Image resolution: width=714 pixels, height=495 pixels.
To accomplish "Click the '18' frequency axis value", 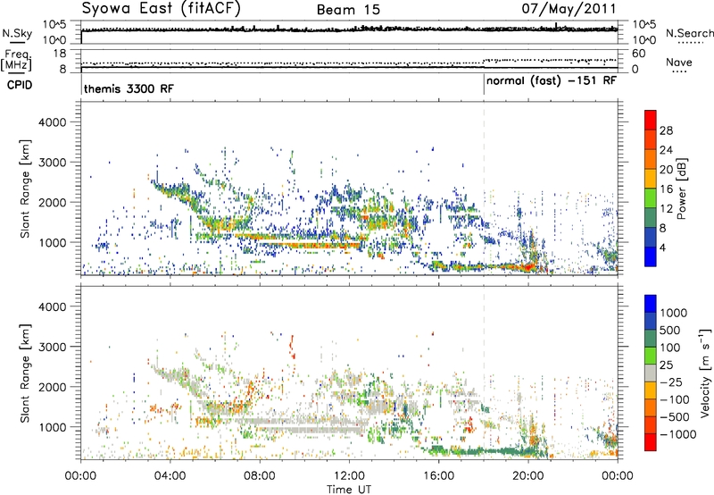I will [x=60, y=54].
